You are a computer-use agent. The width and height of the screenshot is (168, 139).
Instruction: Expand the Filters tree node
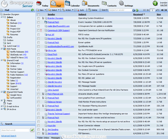2,100
